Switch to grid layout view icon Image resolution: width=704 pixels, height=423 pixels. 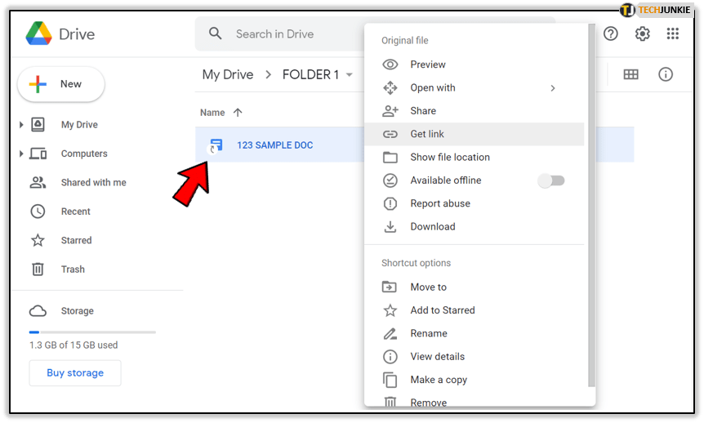(630, 74)
